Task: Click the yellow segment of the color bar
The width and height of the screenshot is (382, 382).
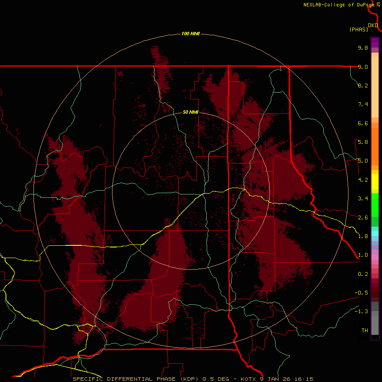Action: tap(375, 182)
